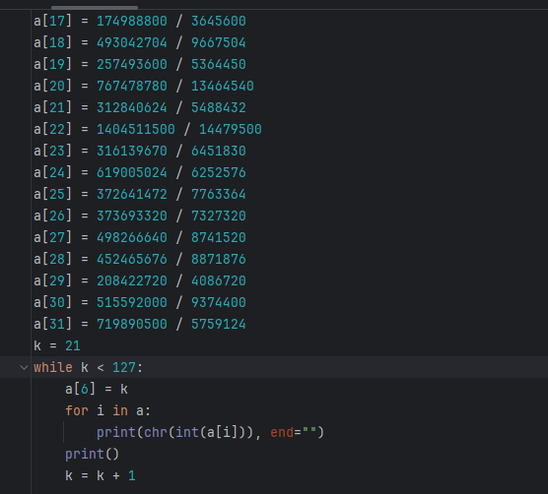Screen dimensions: 548x494
Task: Click the 'for i in a:' loop line
Action: coord(108,410)
